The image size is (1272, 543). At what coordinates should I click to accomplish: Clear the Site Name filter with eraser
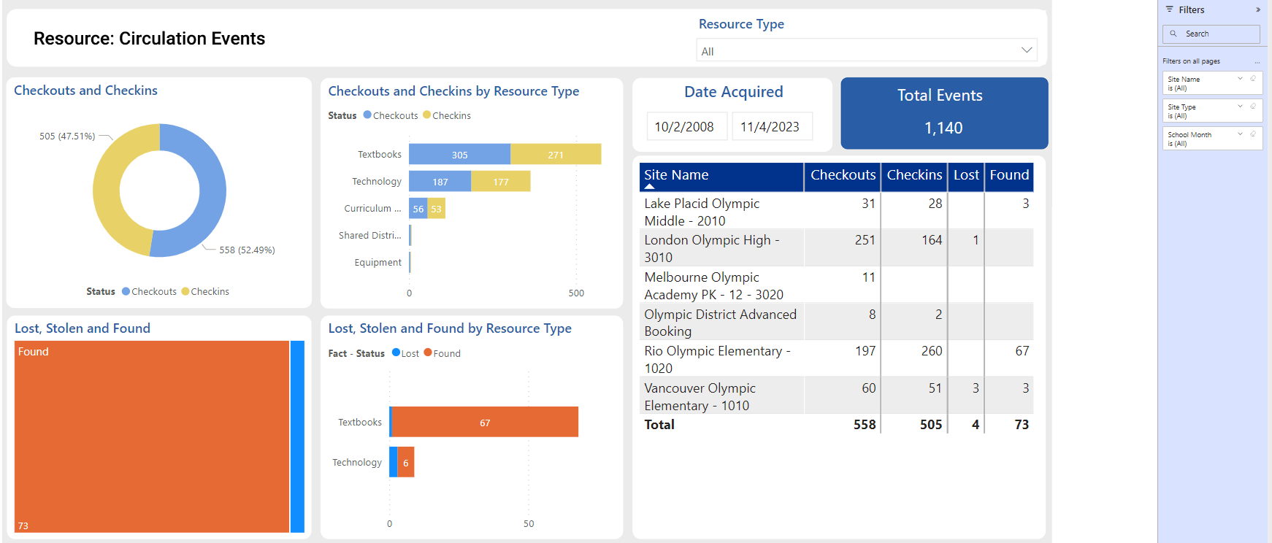[x=1253, y=79]
